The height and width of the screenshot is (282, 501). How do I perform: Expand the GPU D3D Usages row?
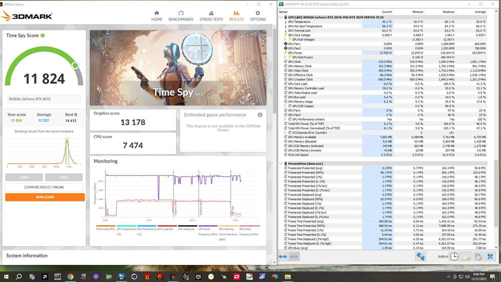[x=286, y=106]
